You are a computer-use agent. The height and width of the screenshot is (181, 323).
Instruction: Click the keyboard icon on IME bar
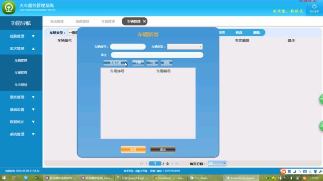pyautogui.click(x=305, y=172)
